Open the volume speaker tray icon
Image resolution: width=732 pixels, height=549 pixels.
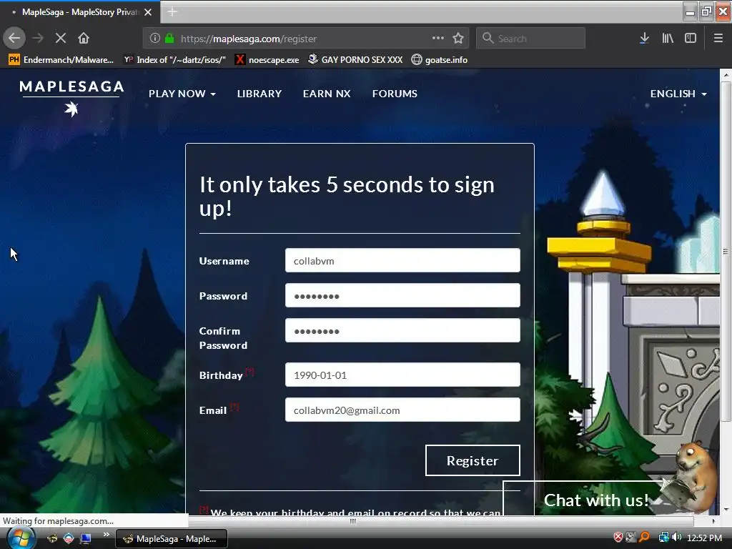pos(677,538)
